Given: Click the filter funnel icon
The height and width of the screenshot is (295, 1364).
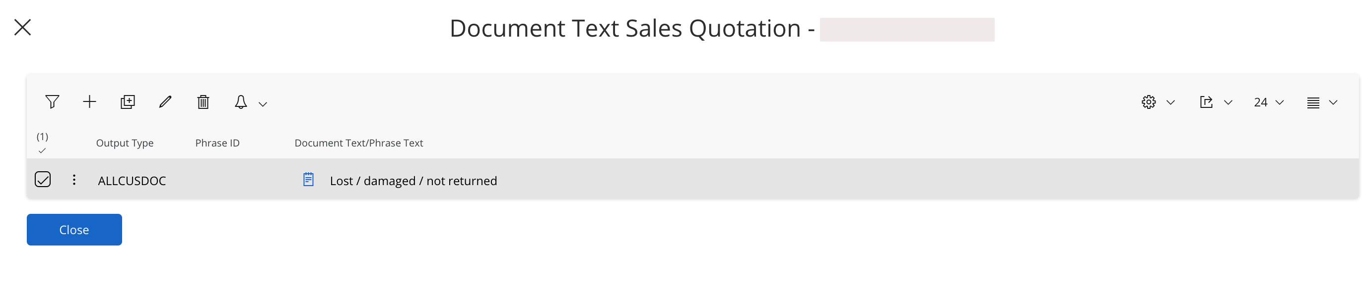Looking at the screenshot, I should point(52,102).
